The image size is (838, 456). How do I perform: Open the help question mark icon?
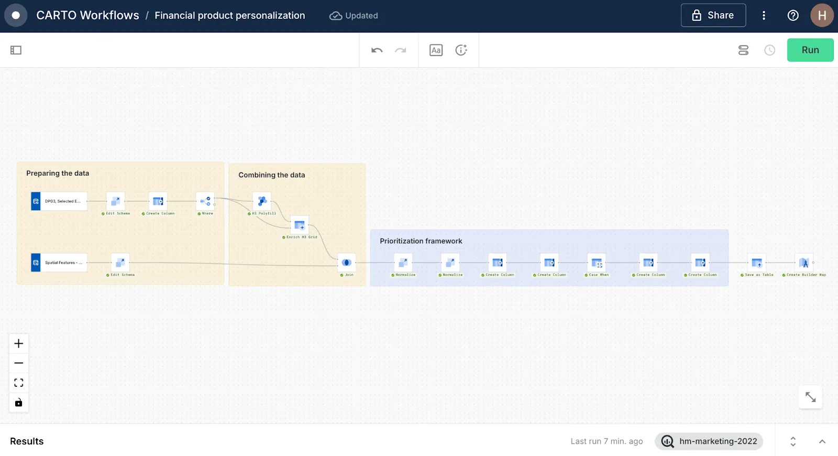pyautogui.click(x=793, y=15)
